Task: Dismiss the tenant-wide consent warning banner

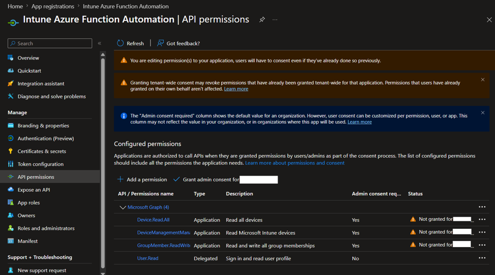Action: [x=483, y=80]
